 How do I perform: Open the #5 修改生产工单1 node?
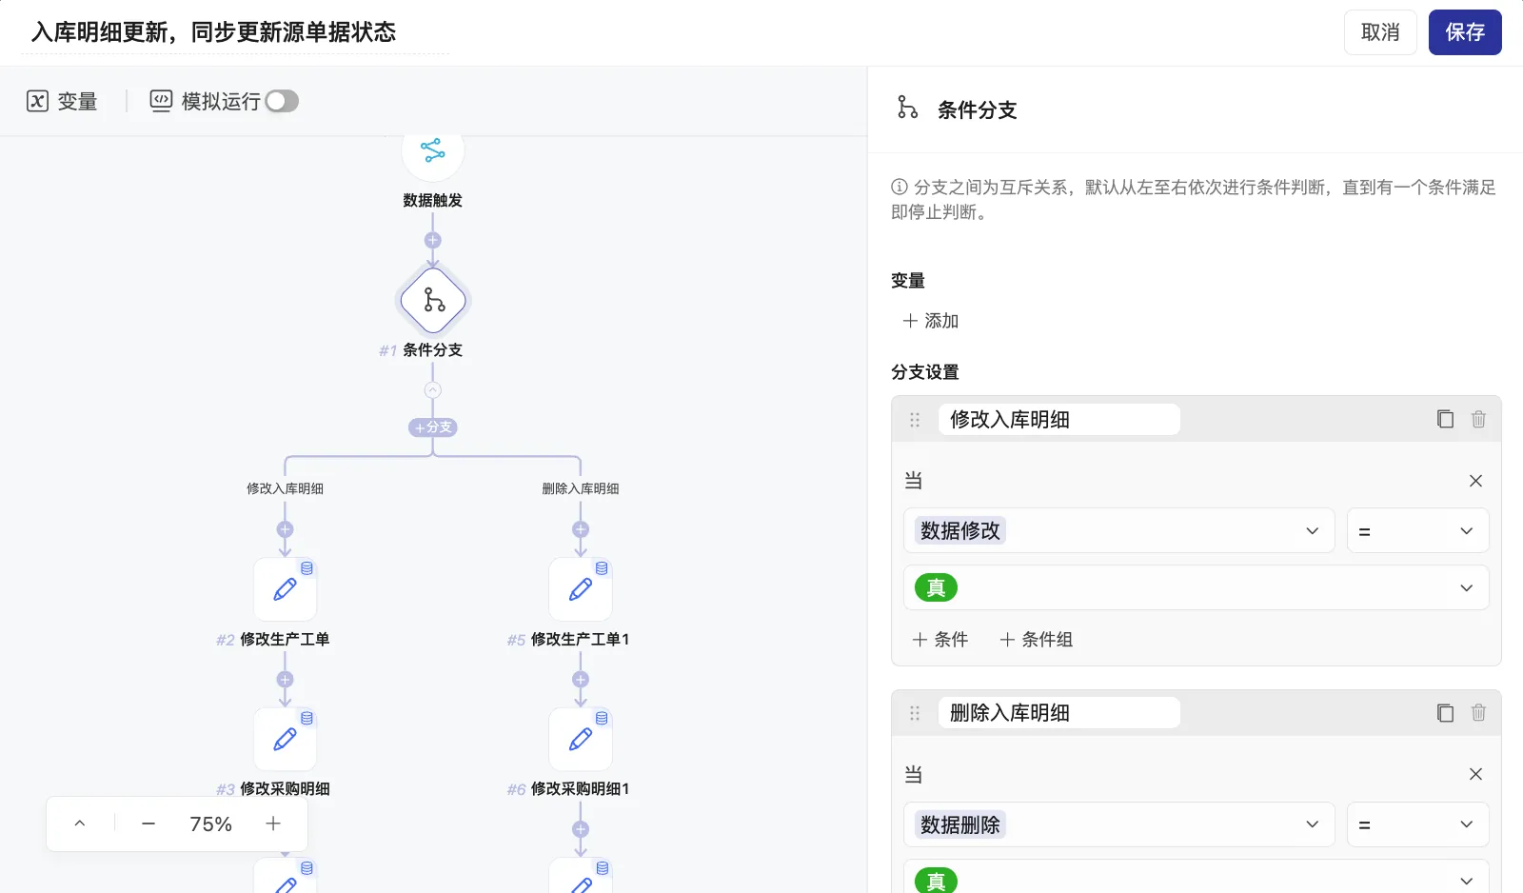click(581, 589)
